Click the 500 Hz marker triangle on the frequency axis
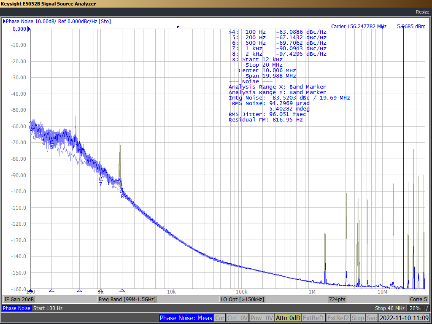 click(x=79, y=291)
